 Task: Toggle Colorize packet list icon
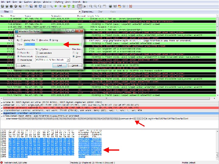click(80, 6)
